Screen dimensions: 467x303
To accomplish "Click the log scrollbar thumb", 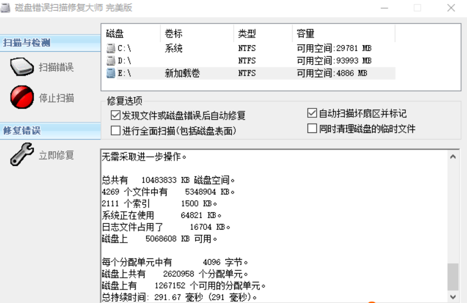I will [453, 277].
